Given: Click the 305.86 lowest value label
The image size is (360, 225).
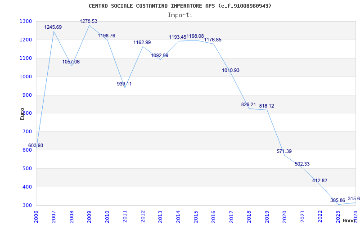Looking at the screenshot, I should pos(338,200).
